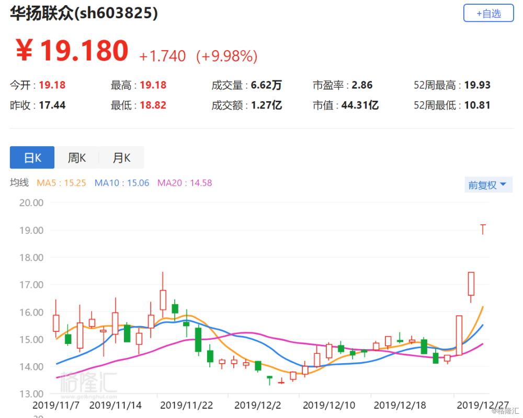Click the 市盈率 value 2.86
Screen dimensions: 523x418
(362, 85)
